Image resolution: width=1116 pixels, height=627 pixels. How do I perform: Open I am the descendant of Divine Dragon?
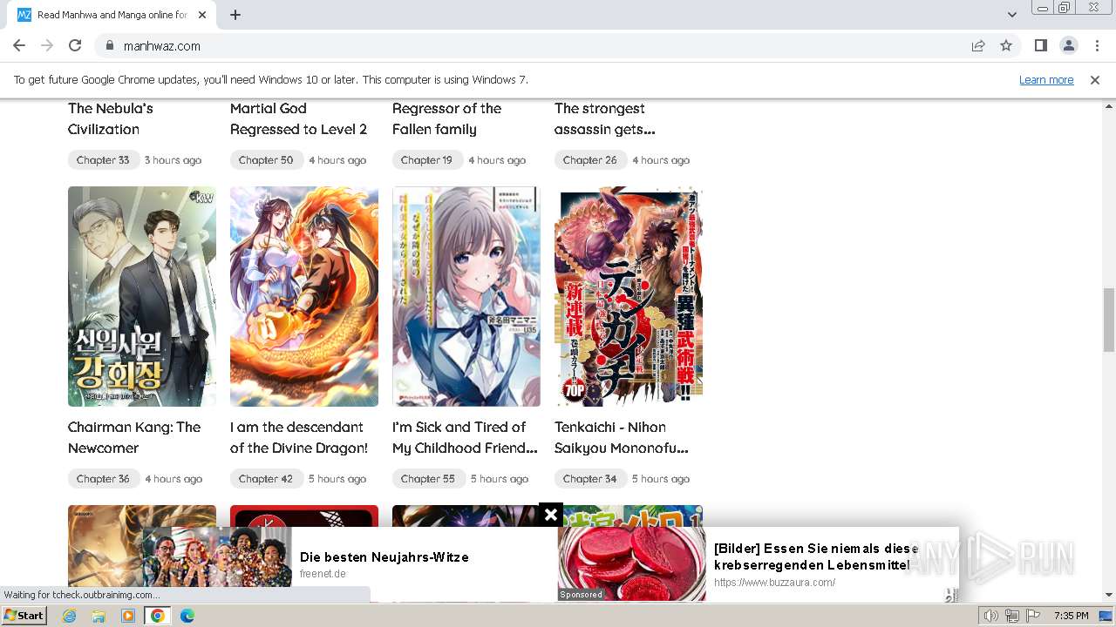tap(299, 437)
